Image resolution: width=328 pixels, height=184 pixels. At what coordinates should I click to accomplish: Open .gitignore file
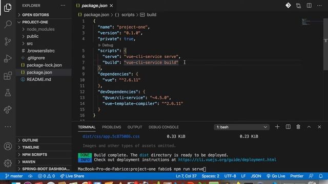point(44,58)
